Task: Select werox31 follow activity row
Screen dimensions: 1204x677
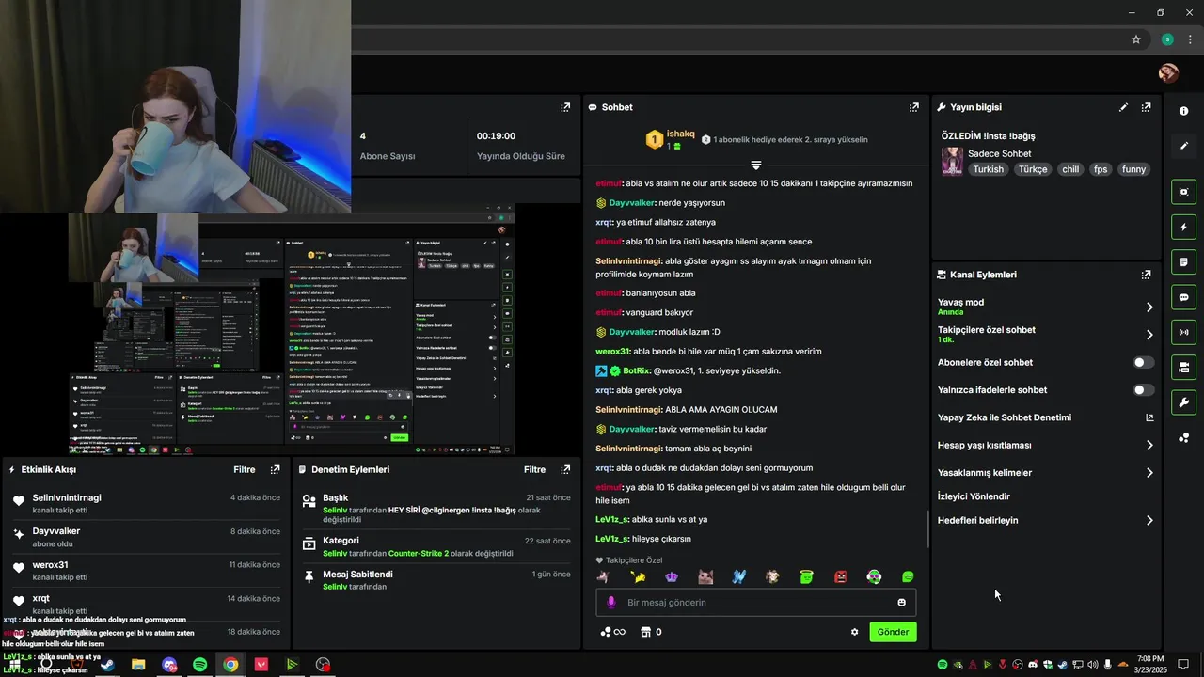Action: click(x=146, y=571)
